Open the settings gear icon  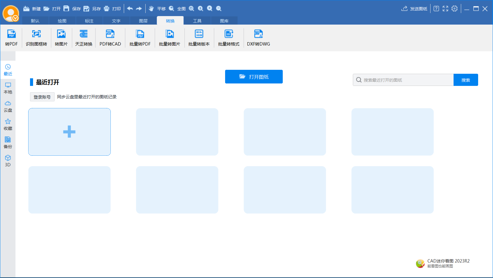coord(454,8)
